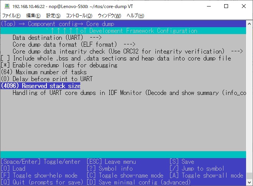Select Maximum number of tasks (64) entry

pos(44,72)
